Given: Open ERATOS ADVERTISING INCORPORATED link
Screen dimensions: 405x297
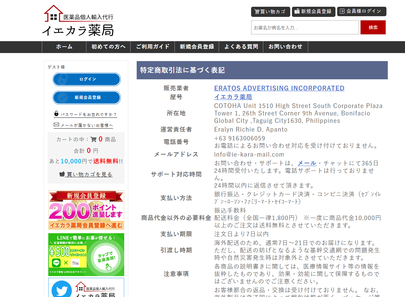Looking at the screenshot, I should [x=279, y=88].
